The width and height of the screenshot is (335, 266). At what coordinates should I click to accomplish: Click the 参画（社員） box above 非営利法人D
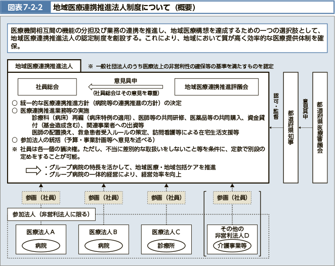click(x=232, y=197)
